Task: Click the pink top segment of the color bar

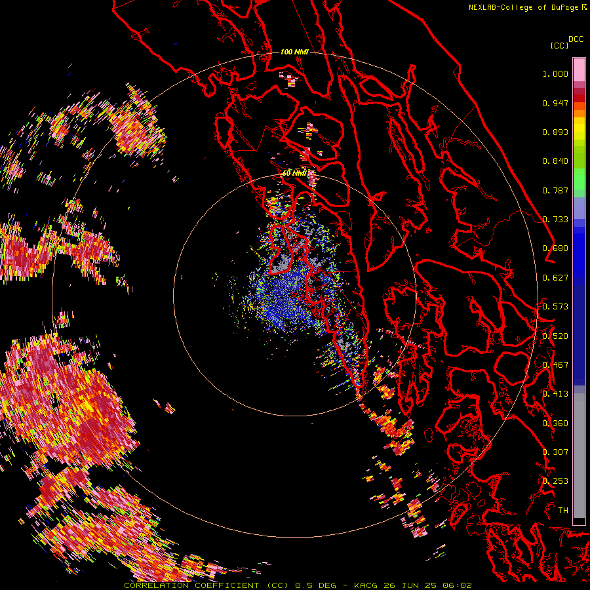Action: [579, 69]
